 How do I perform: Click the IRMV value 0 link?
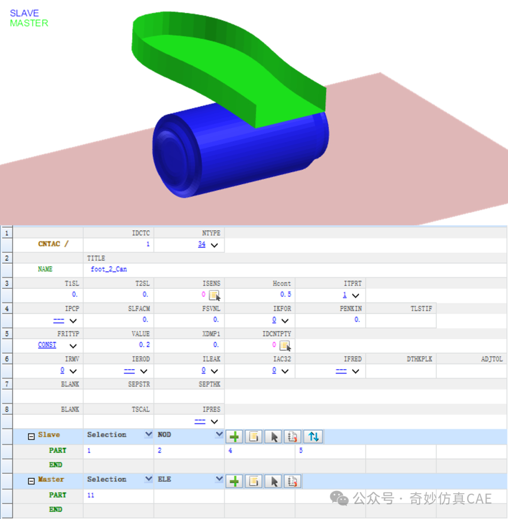coord(62,370)
